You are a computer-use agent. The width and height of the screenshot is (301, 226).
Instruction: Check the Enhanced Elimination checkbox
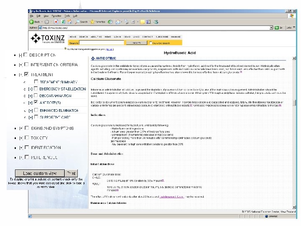tap(36, 110)
